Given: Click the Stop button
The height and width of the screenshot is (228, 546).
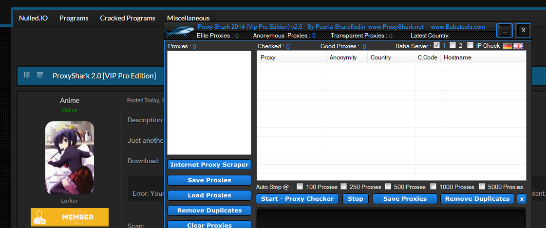Looking at the screenshot, I should pos(355,199).
